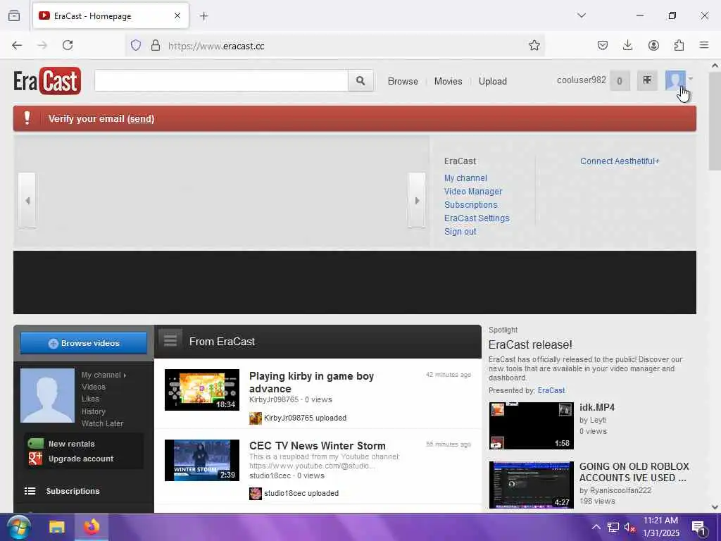The height and width of the screenshot is (541, 721).
Task: Click the New rentals green icon
Action: [x=35, y=444]
